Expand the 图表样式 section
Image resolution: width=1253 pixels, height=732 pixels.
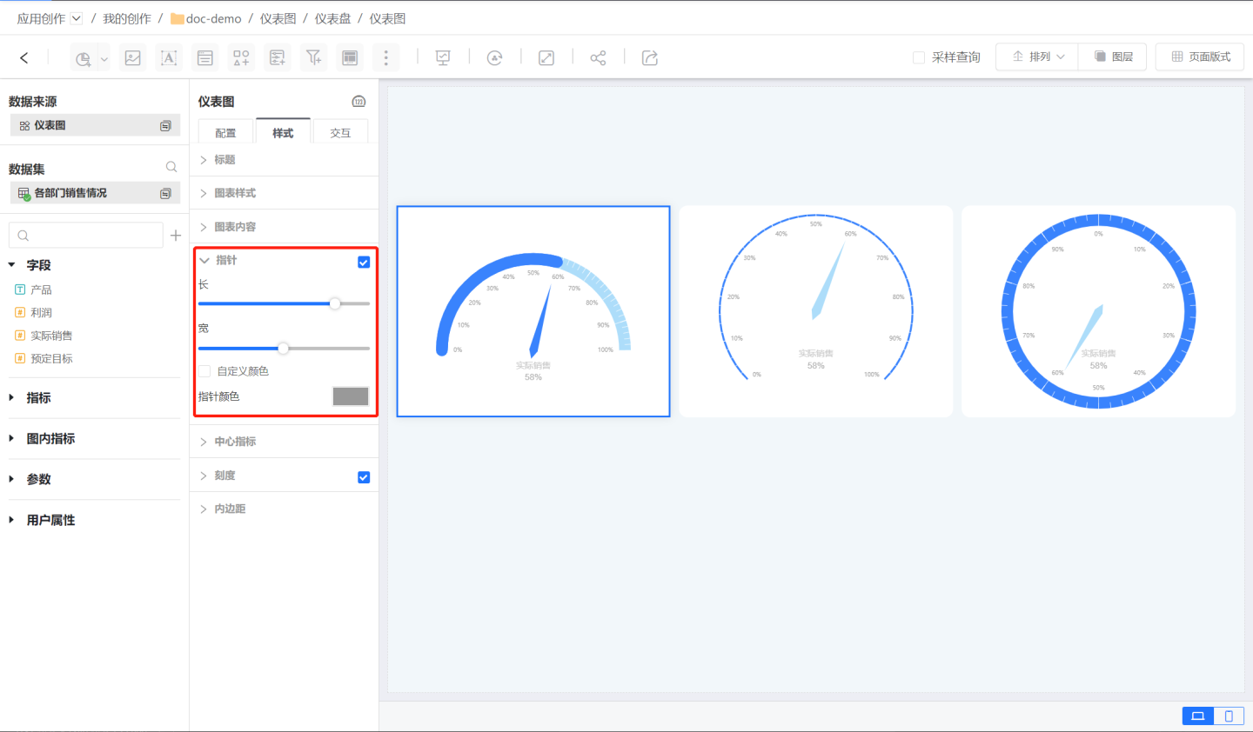coord(235,193)
